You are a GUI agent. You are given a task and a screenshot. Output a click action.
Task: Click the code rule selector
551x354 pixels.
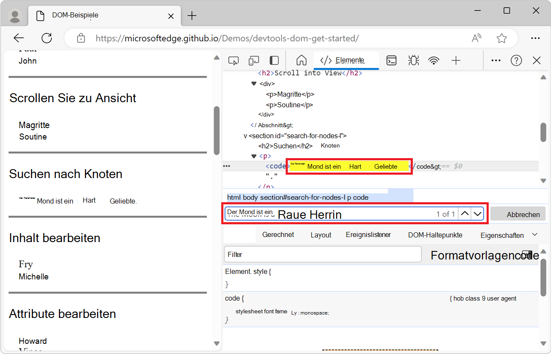pyautogui.click(x=234, y=298)
